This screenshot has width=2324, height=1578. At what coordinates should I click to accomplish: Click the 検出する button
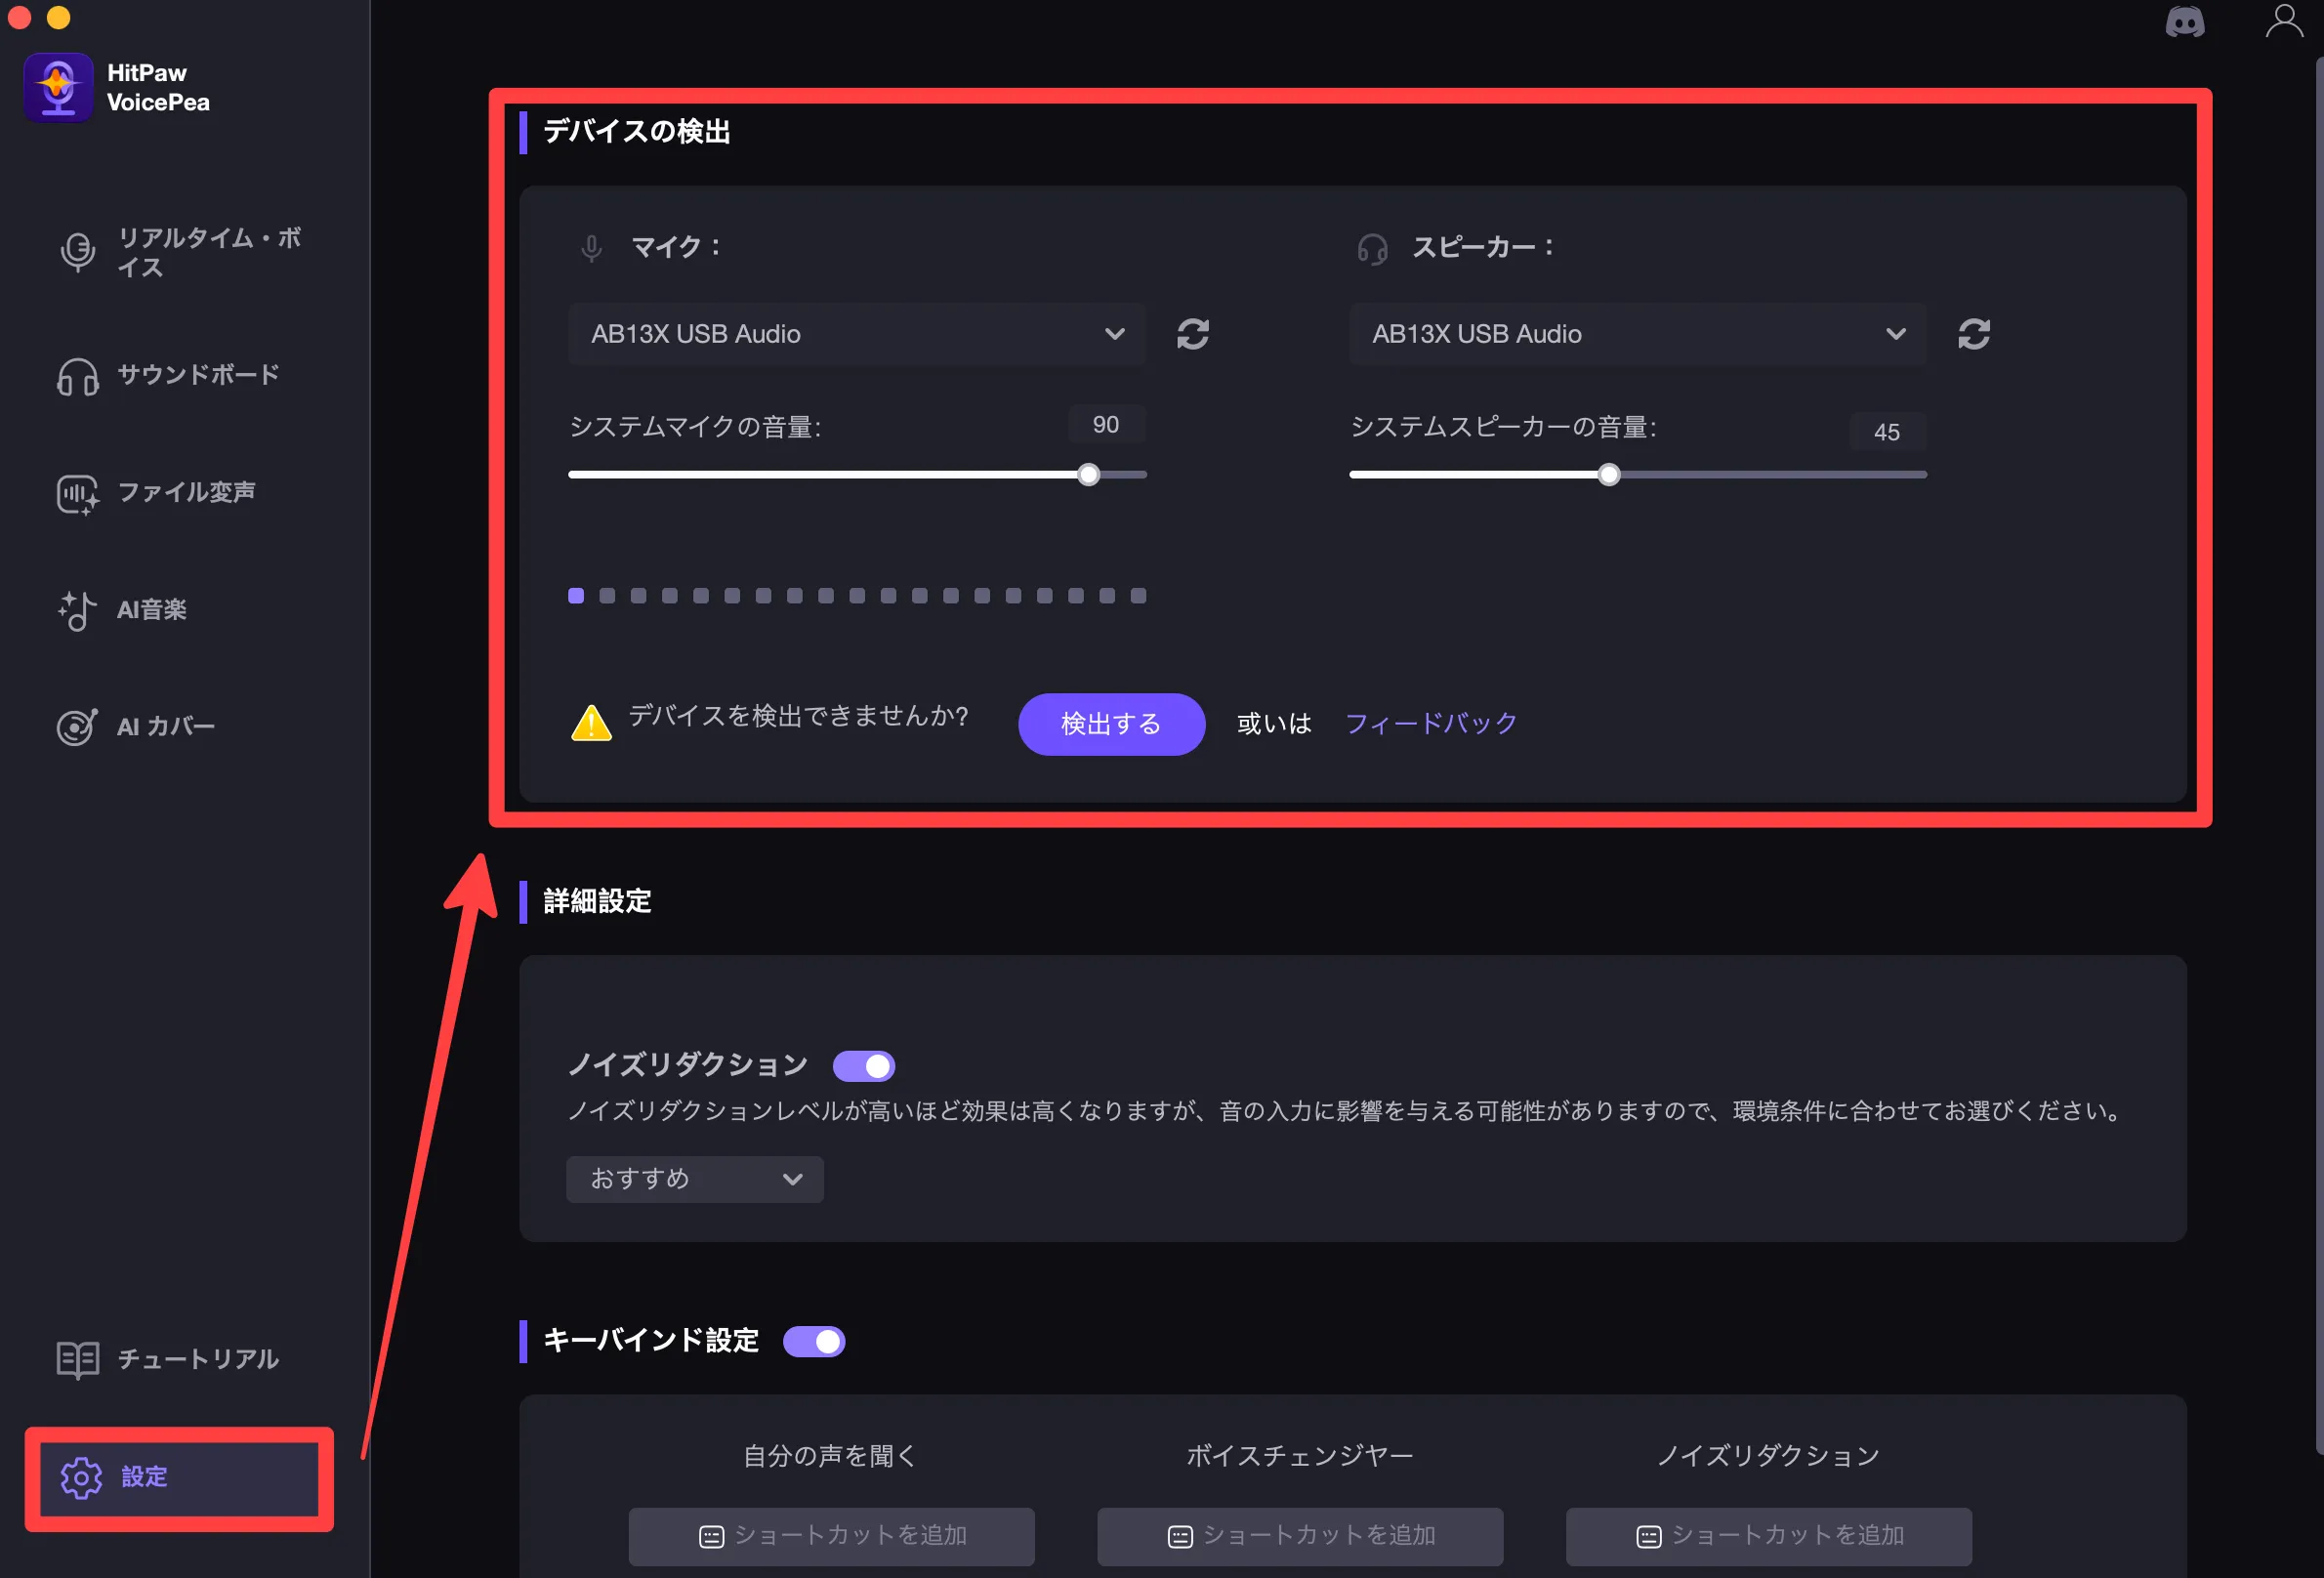pyautogui.click(x=1111, y=723)
